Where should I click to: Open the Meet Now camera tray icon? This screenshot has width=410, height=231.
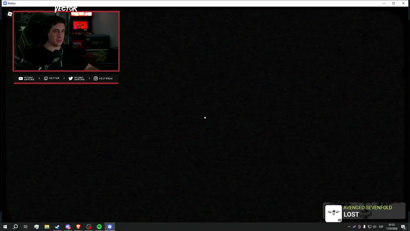[x=359, y=227]
